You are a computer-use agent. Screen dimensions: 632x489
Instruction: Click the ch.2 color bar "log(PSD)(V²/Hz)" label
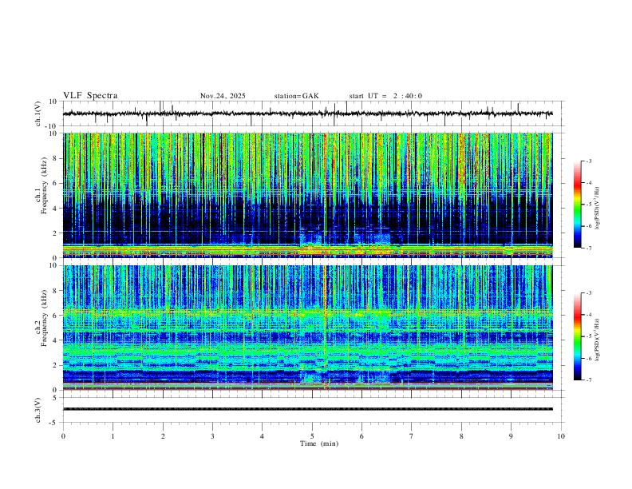click(597, 340)
